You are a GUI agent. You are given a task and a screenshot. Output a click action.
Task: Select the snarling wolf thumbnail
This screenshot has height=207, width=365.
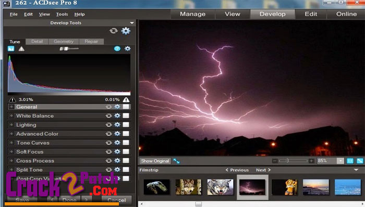click(x=220, y=187)
